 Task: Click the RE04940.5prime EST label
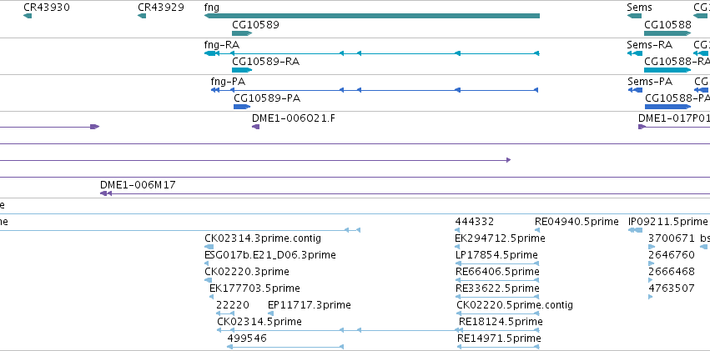click(577, 221)
